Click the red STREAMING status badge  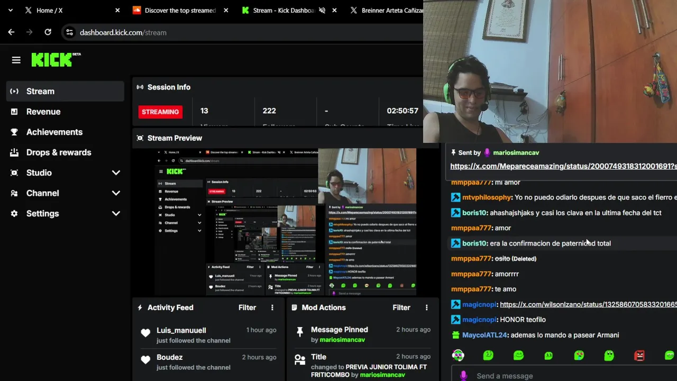pos(160,112)
